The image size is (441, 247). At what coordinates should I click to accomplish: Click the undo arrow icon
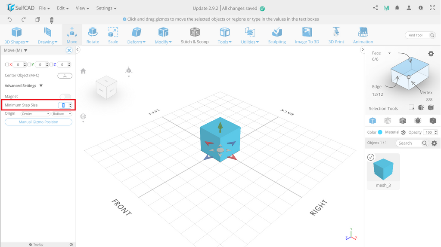pos(9,19)
